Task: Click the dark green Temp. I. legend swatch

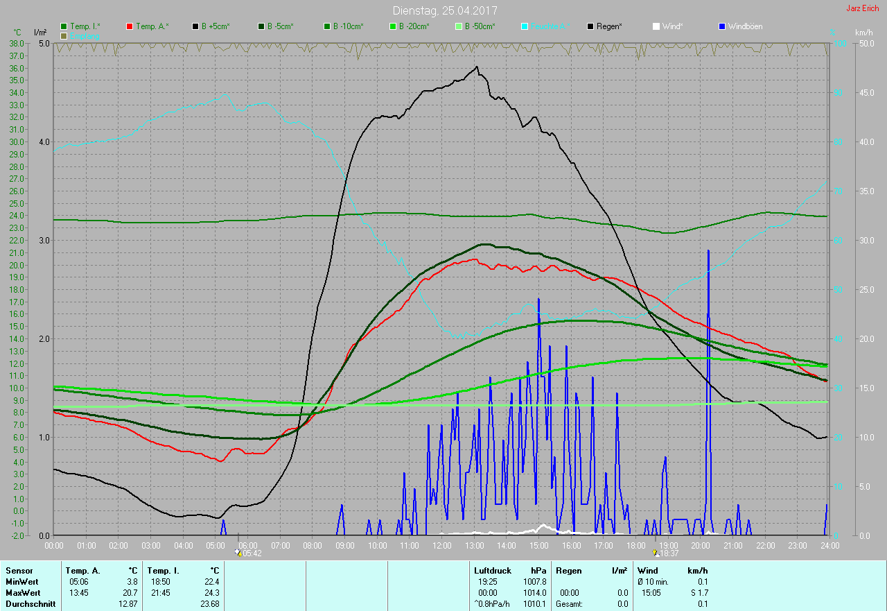Action: pyautogui.click(x=64, y=26)
